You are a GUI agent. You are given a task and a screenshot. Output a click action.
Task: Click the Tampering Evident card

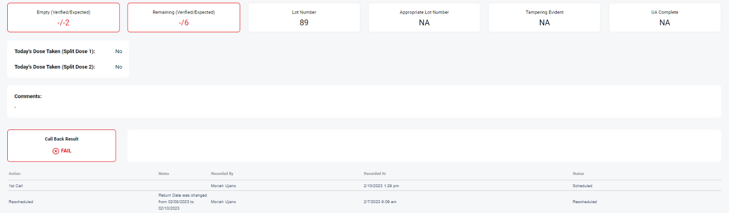click(544, 18)
